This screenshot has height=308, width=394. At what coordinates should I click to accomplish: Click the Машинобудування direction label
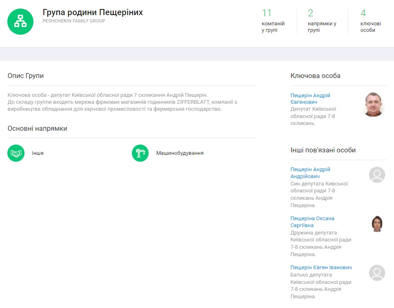[x=180, y=153]
